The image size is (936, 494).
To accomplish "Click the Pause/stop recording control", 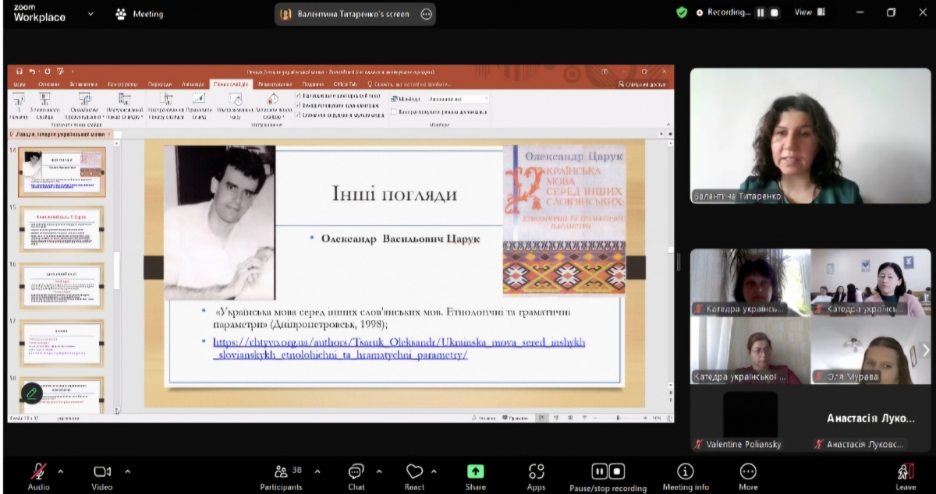I will coord(608,471).
